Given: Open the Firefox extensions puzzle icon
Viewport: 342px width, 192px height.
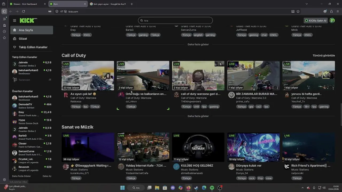Looking at the screenshot, I should pyautogui.click(x=331, y=11).
